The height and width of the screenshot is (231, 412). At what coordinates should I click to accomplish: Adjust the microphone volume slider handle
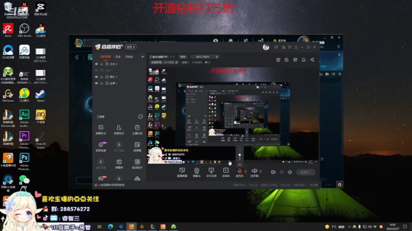tap(239, 156)
